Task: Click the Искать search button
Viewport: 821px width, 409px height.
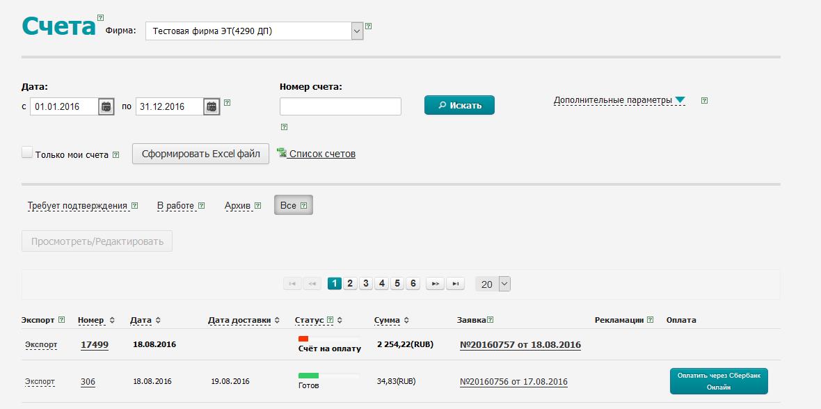Action: click(459, 105)
